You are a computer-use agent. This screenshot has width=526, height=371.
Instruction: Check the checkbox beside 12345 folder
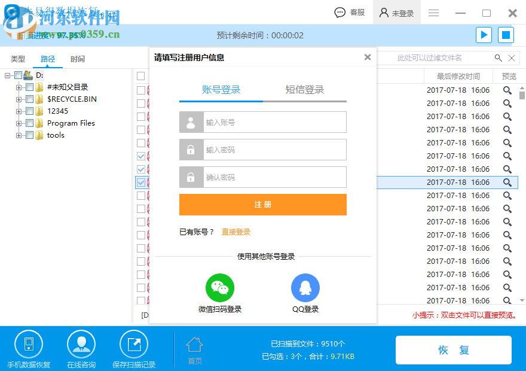pyautogui.click(x=30, y=111)
